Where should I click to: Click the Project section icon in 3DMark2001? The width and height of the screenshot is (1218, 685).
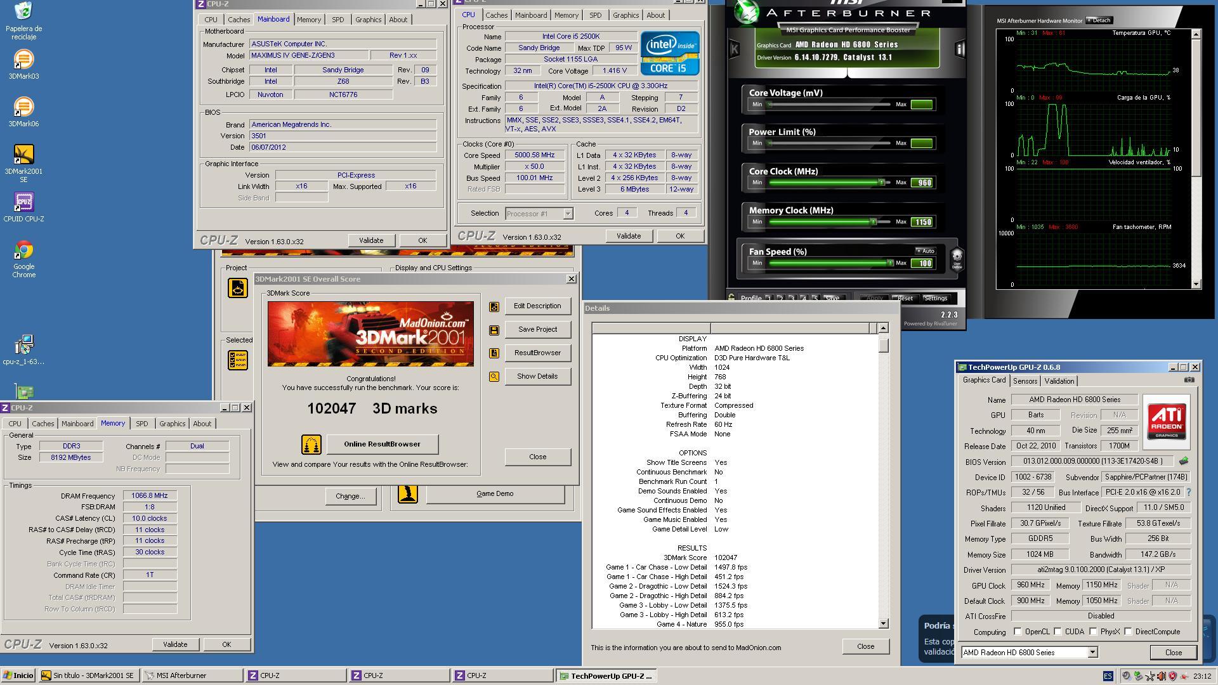(237, 288)
